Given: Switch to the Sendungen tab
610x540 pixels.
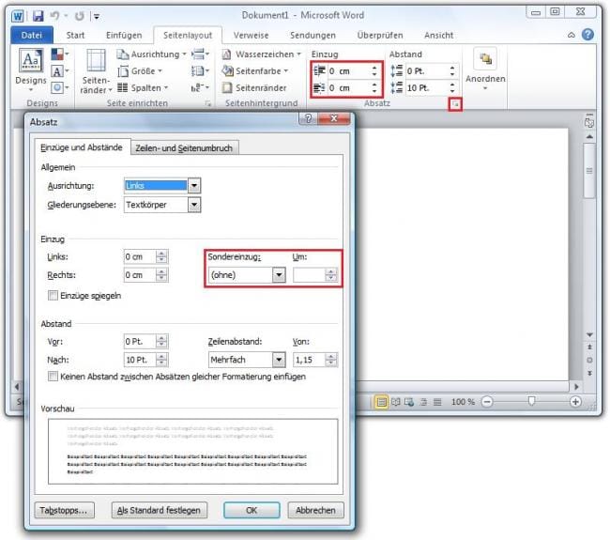Looking at the screenshot, I should click(313, 36).
